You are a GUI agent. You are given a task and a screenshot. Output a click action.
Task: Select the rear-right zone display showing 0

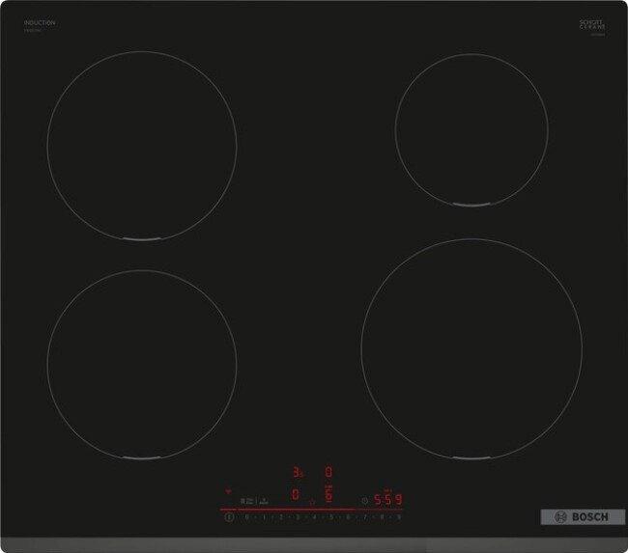click(x=328, y=473)
